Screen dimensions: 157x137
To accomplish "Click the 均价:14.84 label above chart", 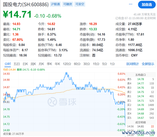I will tap(9, 70).
